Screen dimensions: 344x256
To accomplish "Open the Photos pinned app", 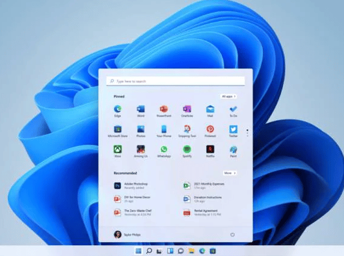I will pyautogui.click(x=141, y=131).
